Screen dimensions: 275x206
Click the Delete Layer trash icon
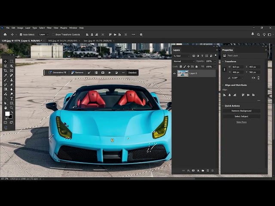point(212,170)
